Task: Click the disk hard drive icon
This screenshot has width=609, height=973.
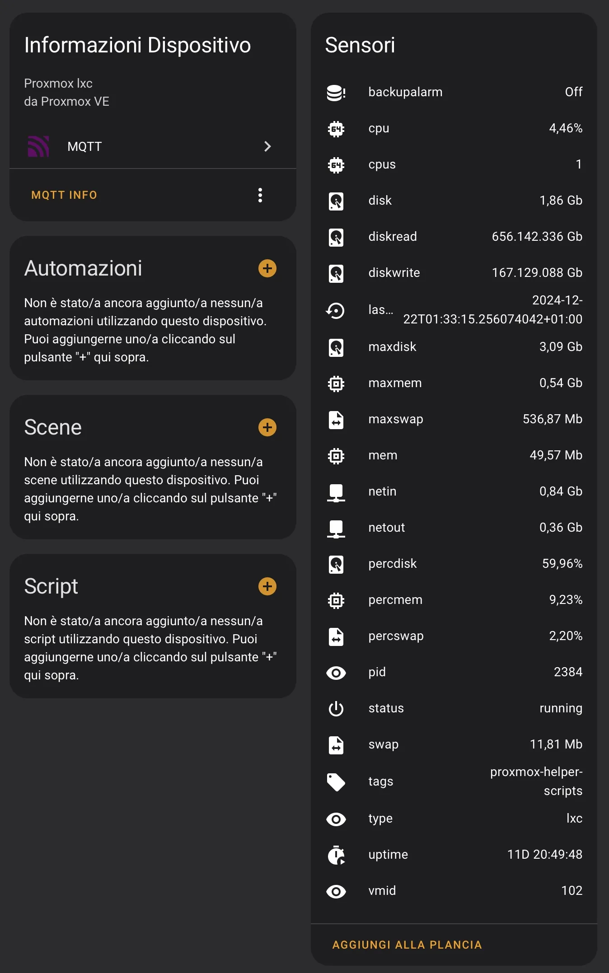Action: coord(336,201)
